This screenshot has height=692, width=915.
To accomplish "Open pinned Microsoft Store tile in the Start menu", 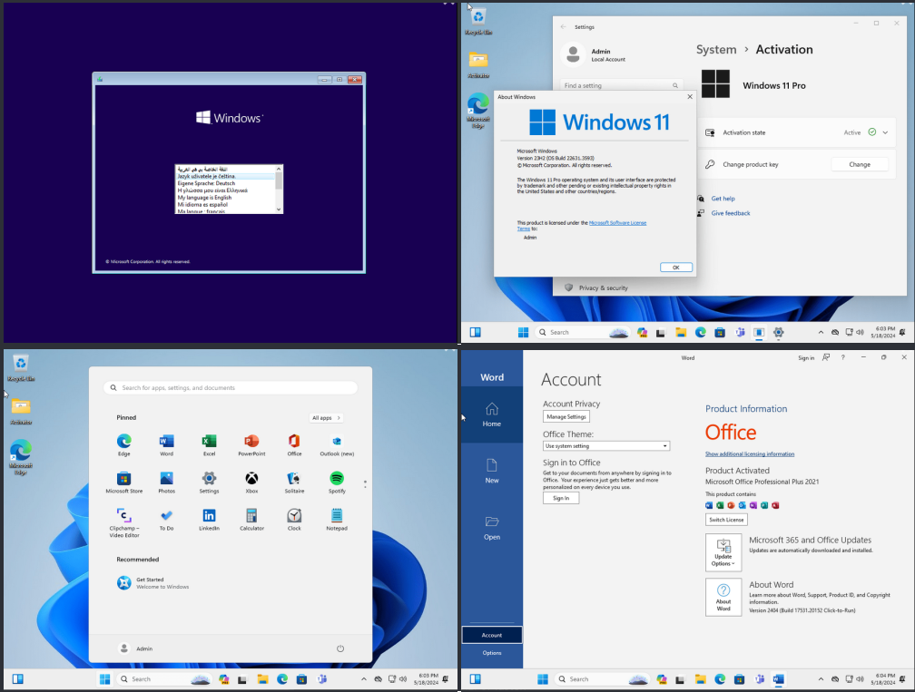I will pos(123,482).
